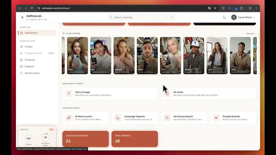Viewport: 276px width, 155px height.
Task: Open the Brand Library section
Action: click(37, 73)
